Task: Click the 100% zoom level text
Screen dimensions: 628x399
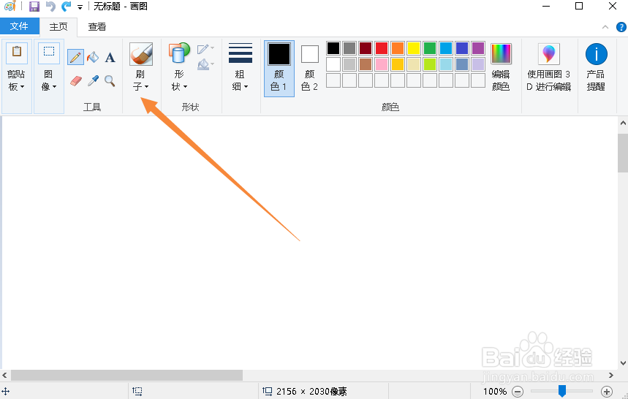Action: coord(495,392)
